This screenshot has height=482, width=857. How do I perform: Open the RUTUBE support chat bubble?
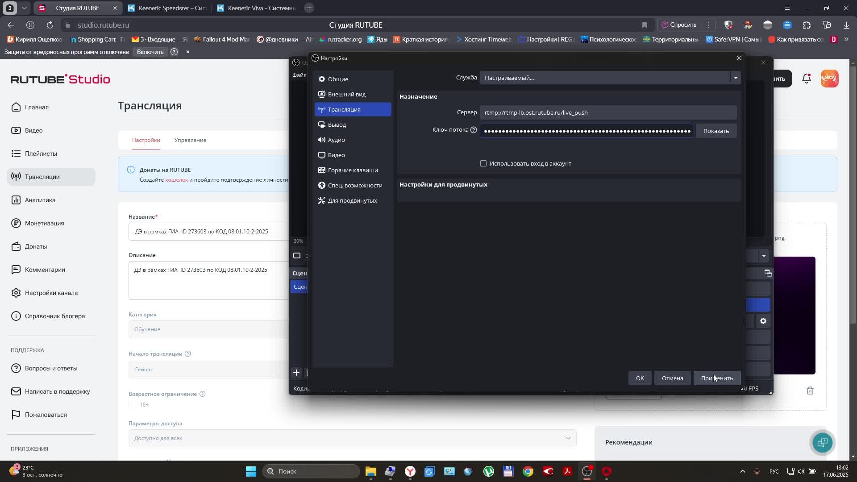tap(822, 442)
